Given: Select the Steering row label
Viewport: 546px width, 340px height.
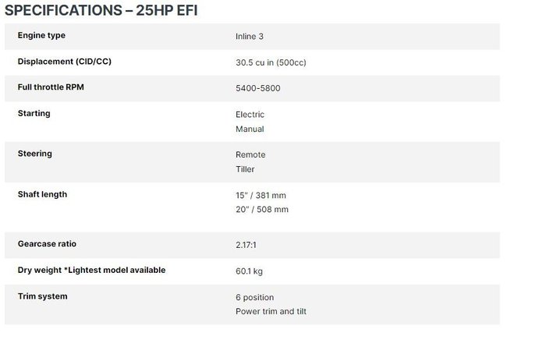Looking at the screenshot, I should coord(35,154).
